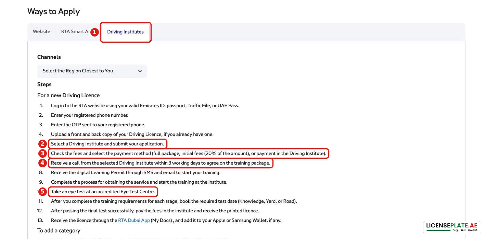Click the step Take an eye test

(103, 192)
